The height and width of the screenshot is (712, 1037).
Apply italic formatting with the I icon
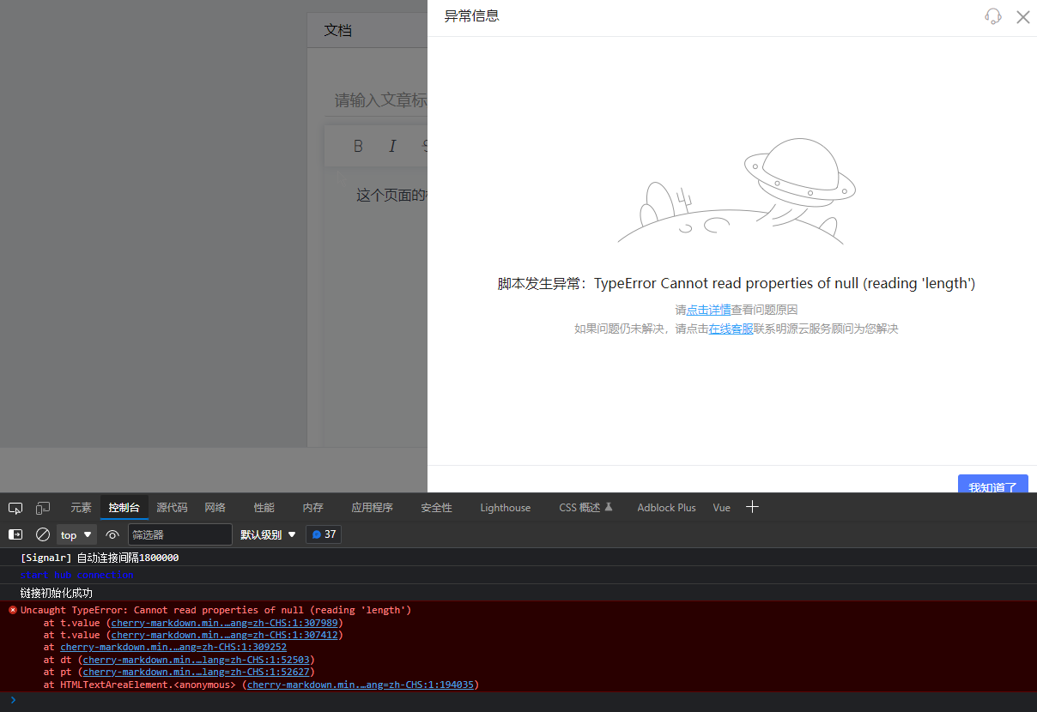(x=392, y=146)
